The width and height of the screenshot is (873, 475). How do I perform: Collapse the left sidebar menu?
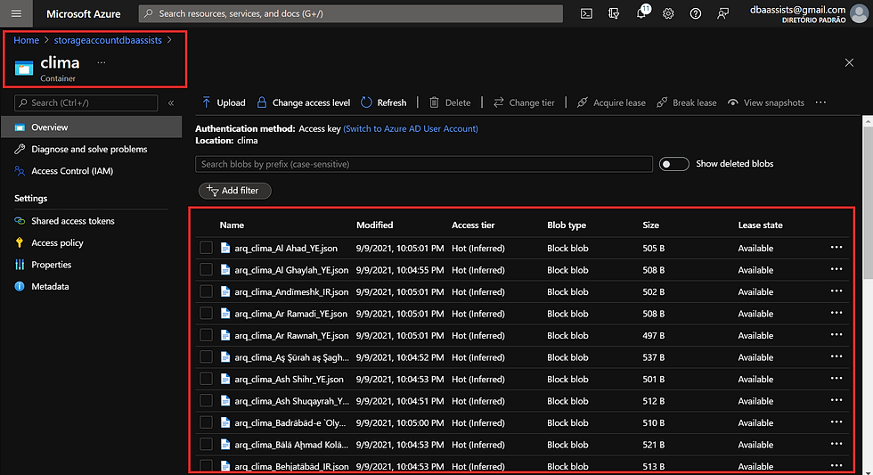[171, 103]
